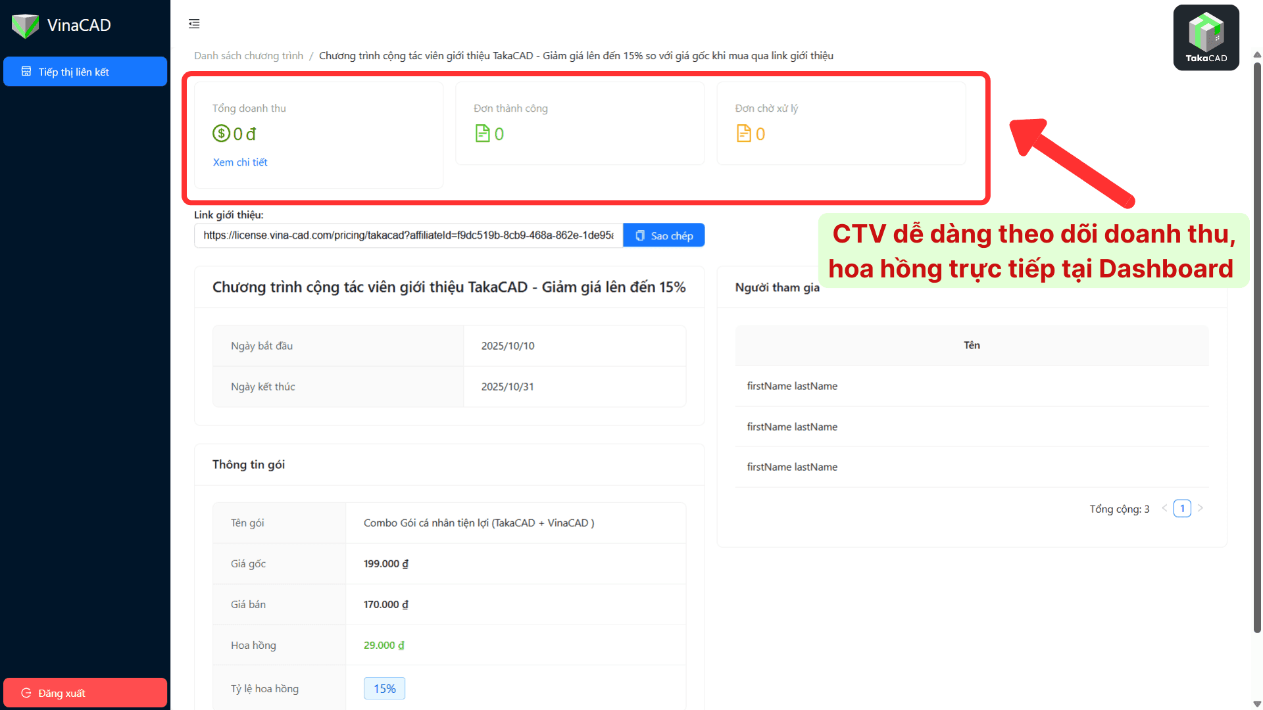Click the VinaCAD logo icon
Viewport: 1263px width, 710px height.
coord(25,26)
